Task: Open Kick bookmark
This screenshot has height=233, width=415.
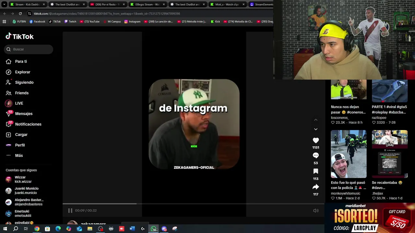Action: pyautogui.click(x=215, y=22)
